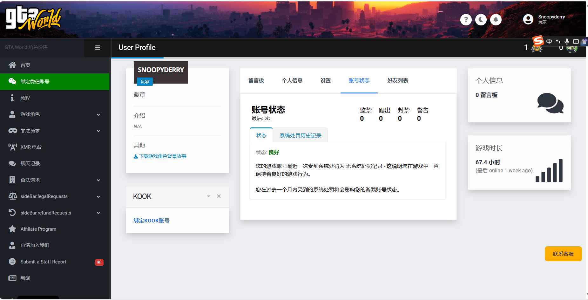Open Snoopyderry user avatar menu
The image size is (588, 300).
coord(528,19)
